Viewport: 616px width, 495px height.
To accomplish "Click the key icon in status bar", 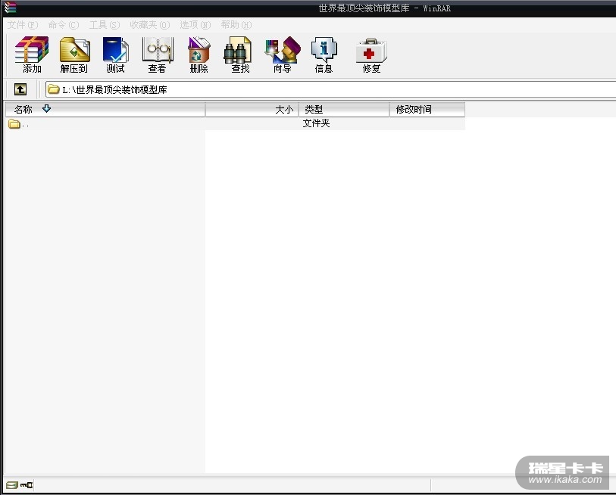I will point(27,485).
